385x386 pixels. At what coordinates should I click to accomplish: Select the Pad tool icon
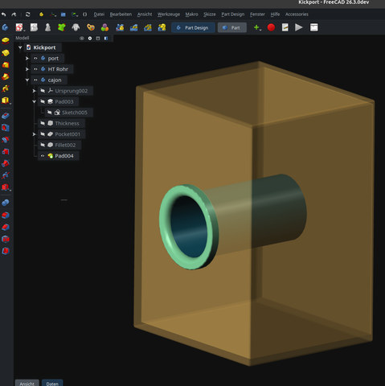(x=6, y=40)
